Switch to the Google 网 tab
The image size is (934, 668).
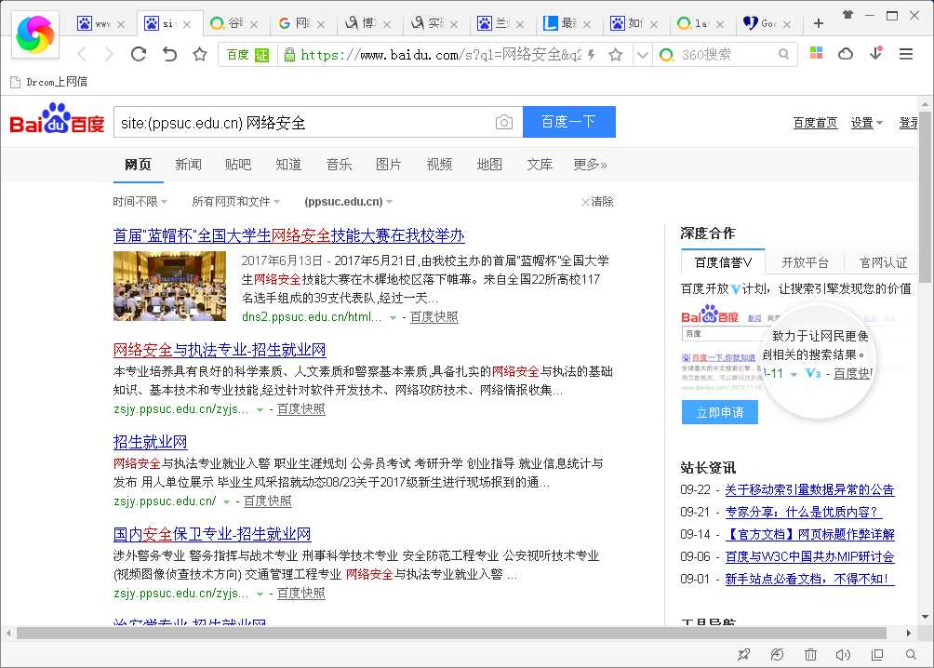[300, 23]
